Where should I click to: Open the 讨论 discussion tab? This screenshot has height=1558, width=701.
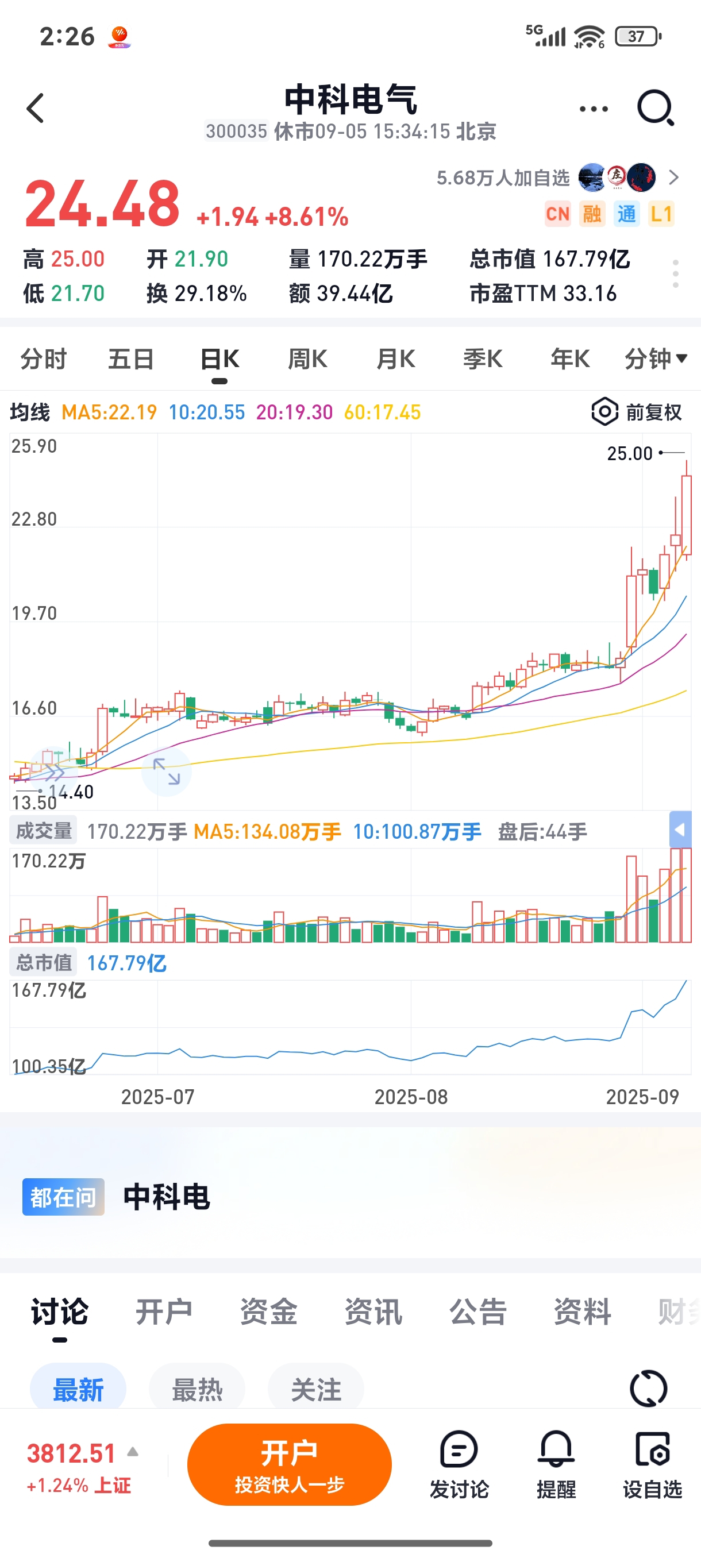[x=59, y=1312]
